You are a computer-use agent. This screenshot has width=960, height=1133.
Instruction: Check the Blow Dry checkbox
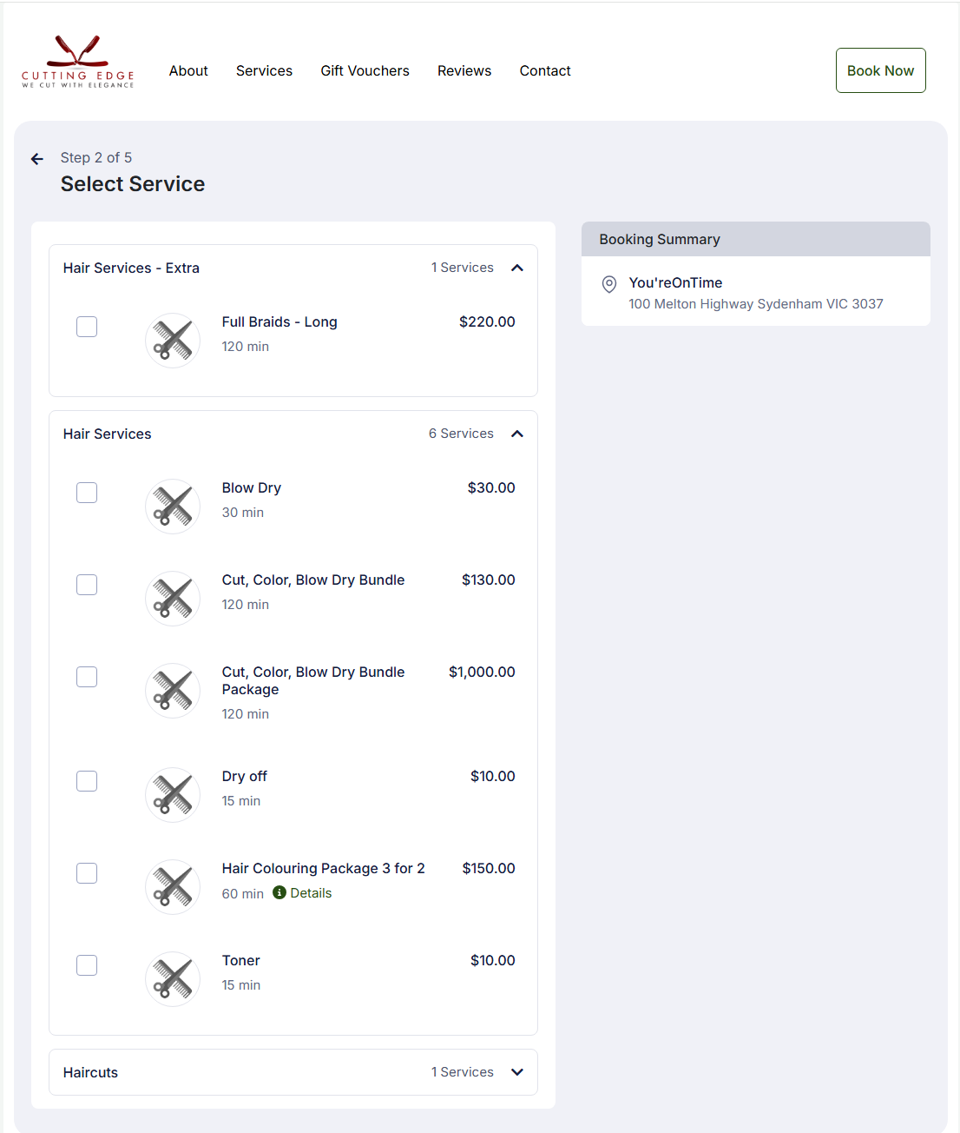tap(86, 492)
